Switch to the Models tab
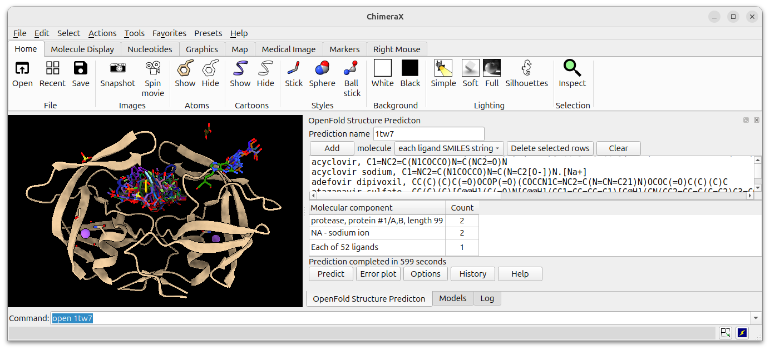 pyautogui.click(x=452, y=298)
